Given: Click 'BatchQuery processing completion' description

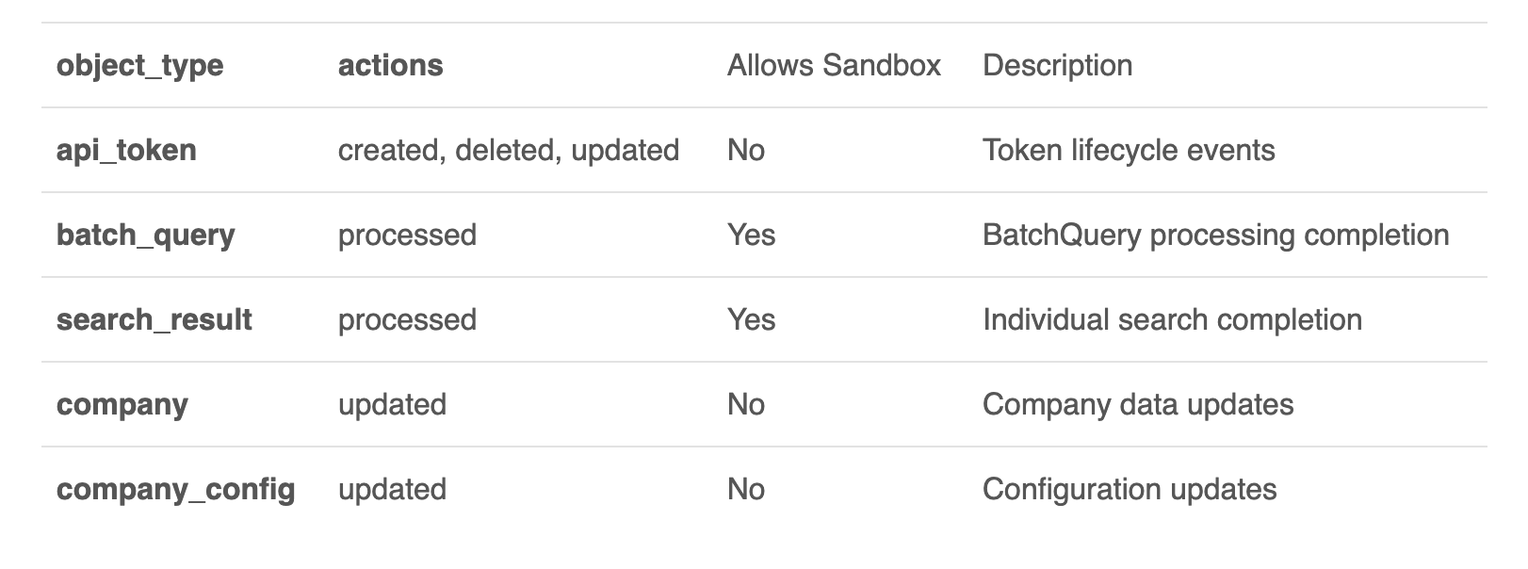Looking at the screenshot, I should point(1216,236).
